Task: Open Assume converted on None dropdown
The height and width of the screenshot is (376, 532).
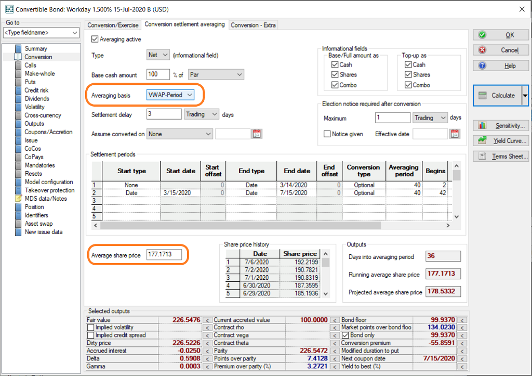Action: [179, 134]
